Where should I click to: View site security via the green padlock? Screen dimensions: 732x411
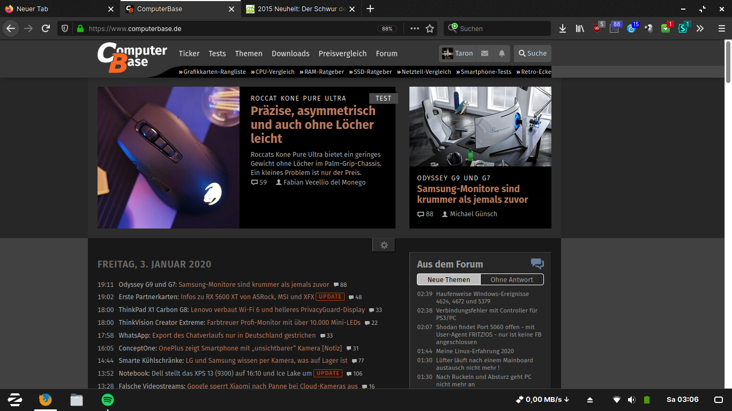(80, 28)
